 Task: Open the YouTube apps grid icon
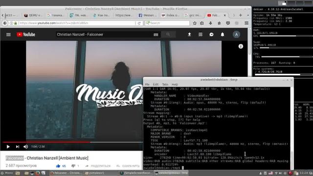pos(201,35)
